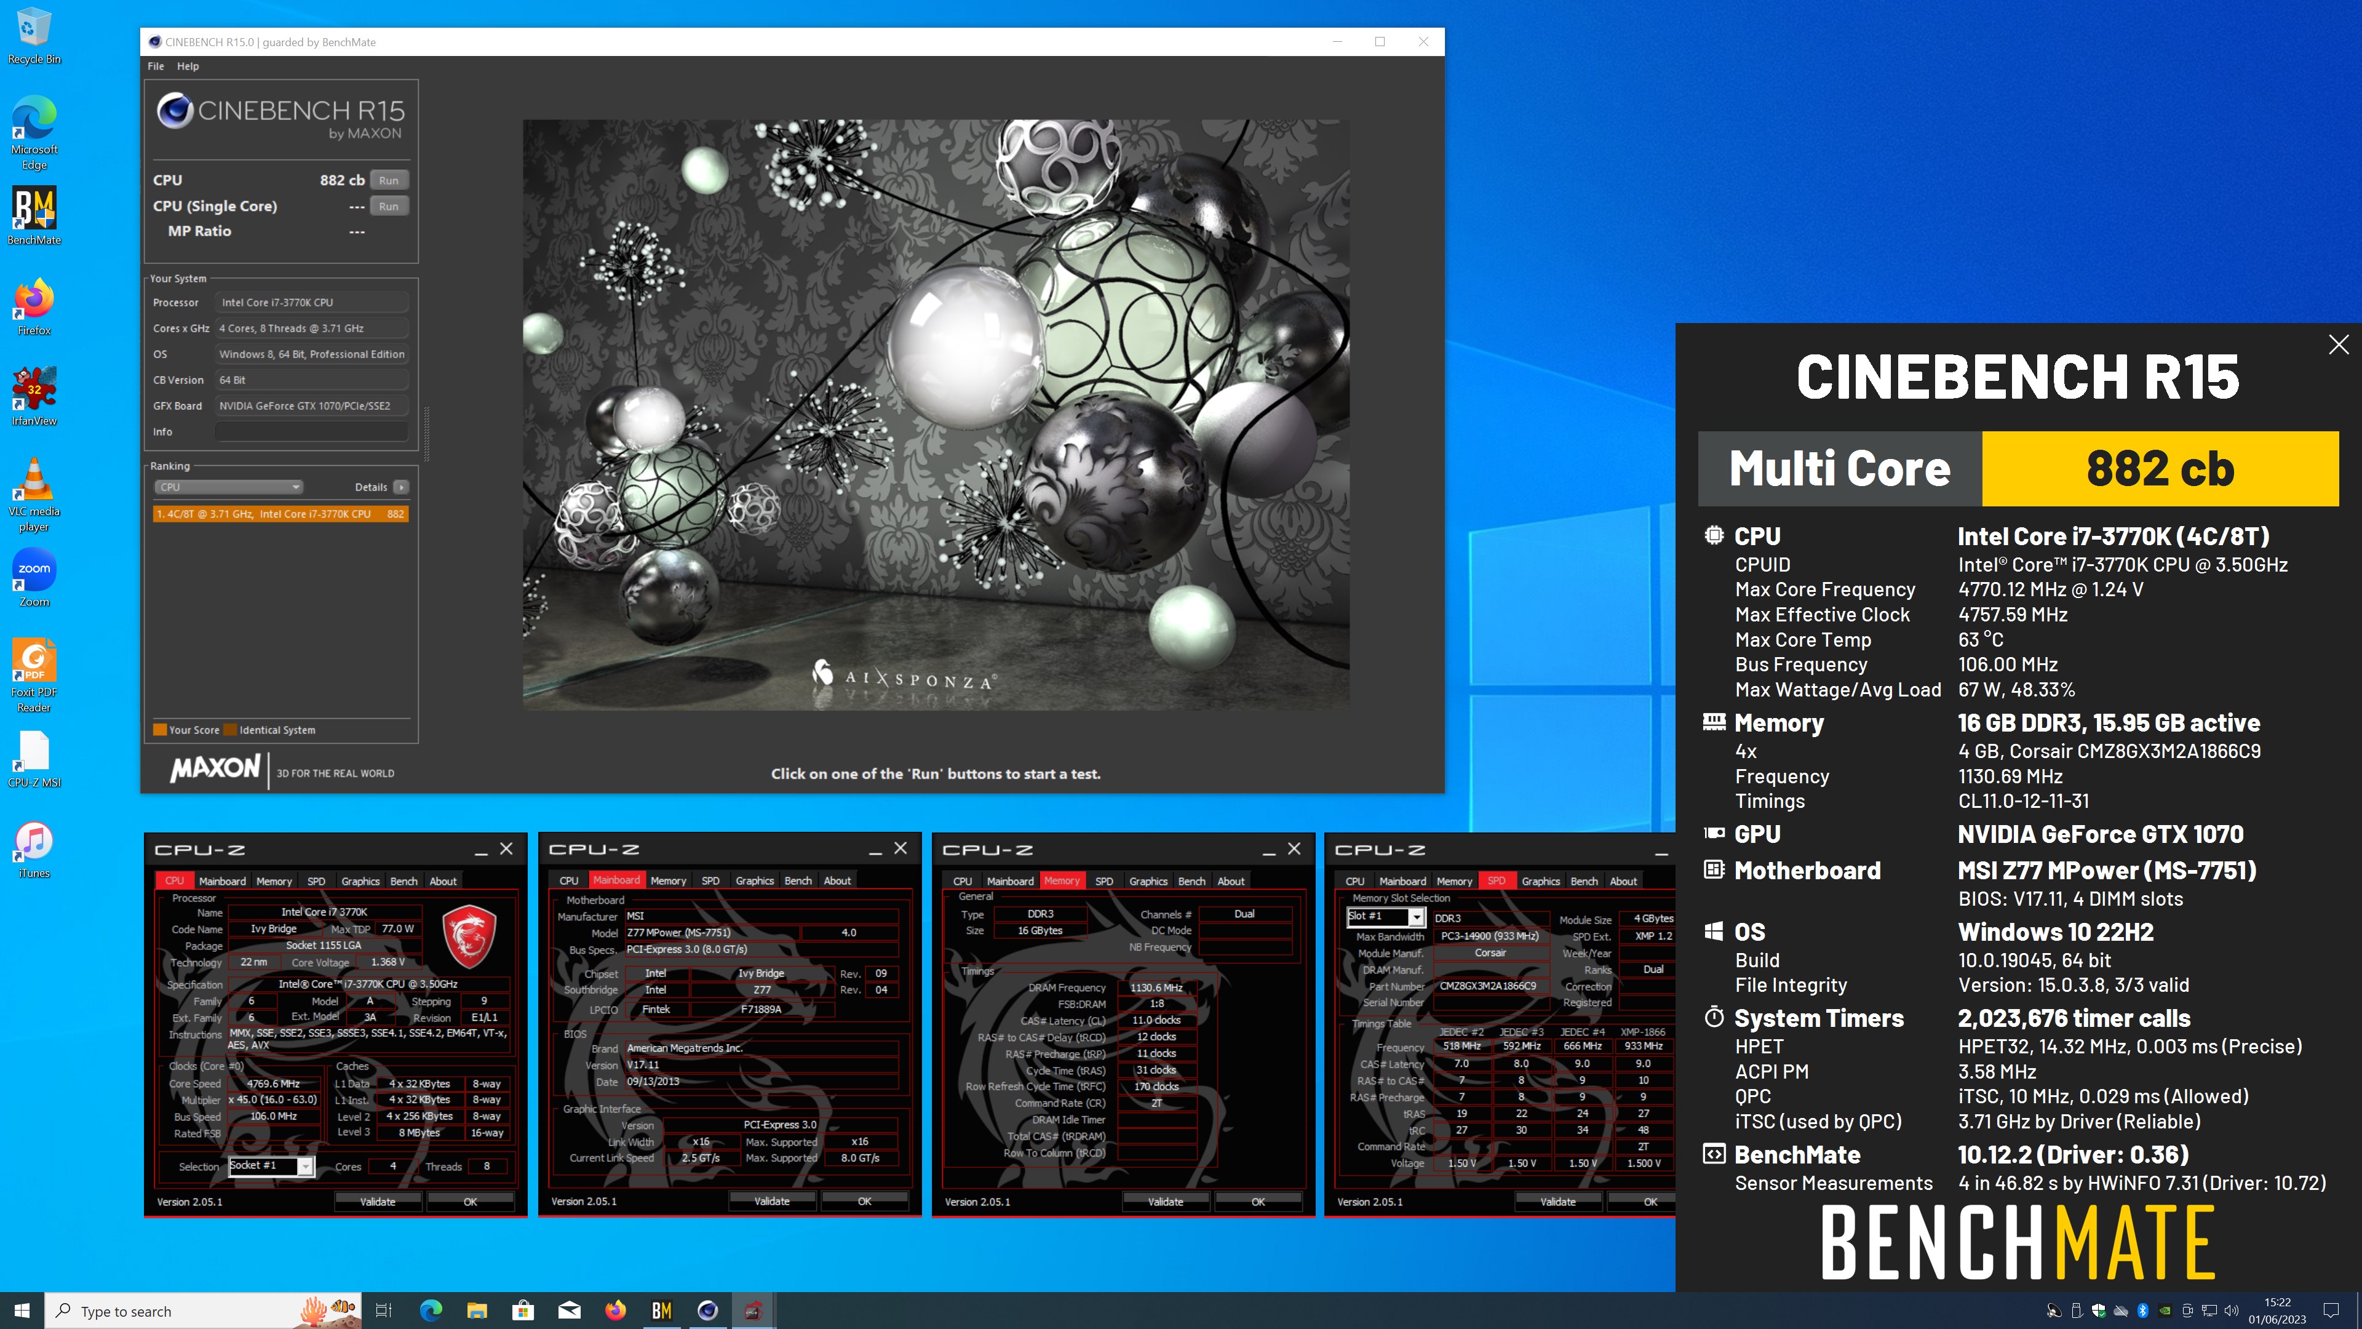Open Windows Security from the tray shield icon
Image resolution: width=2362 pixels, height=1329 pixels.
coord(2099,1311)
